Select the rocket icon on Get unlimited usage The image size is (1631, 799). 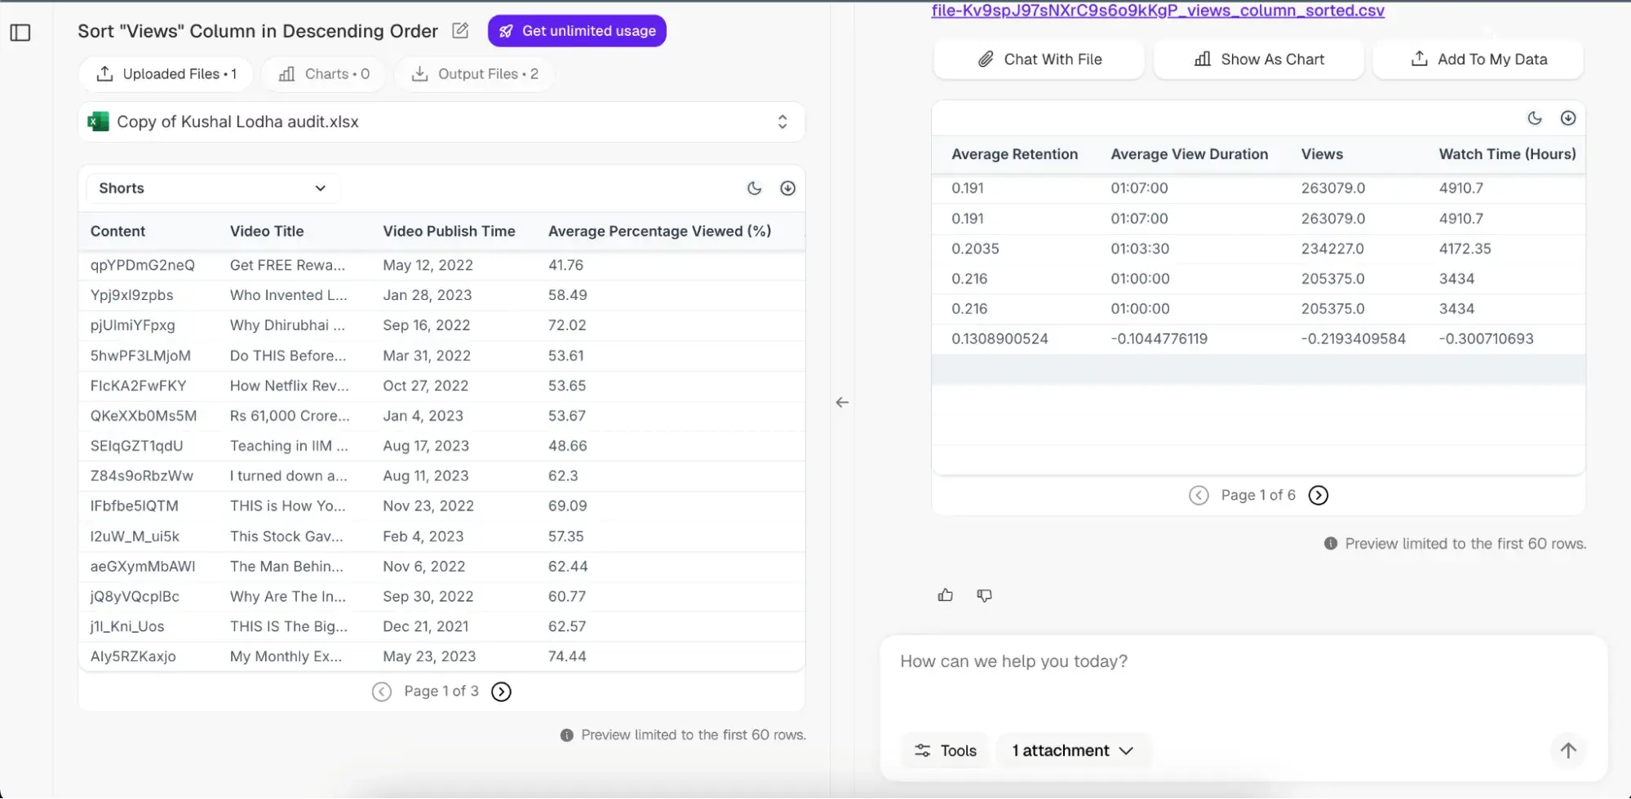(x=507, y=30)
